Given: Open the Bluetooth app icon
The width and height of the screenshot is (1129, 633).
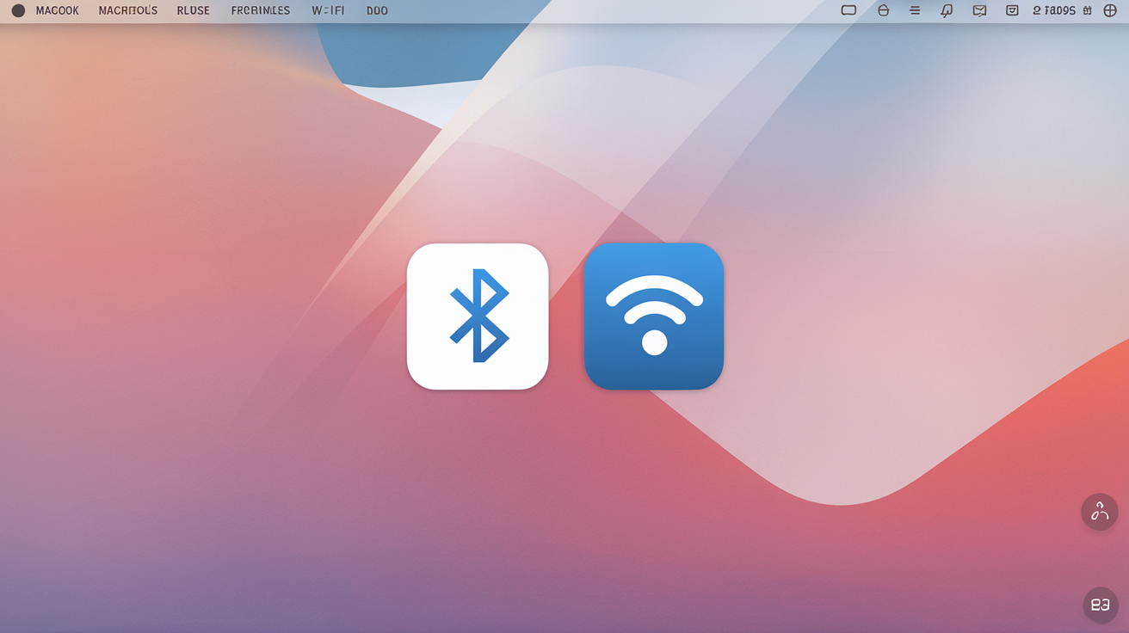Looking at the screenshot, I should pyautogui.click(x=478, y=316).
